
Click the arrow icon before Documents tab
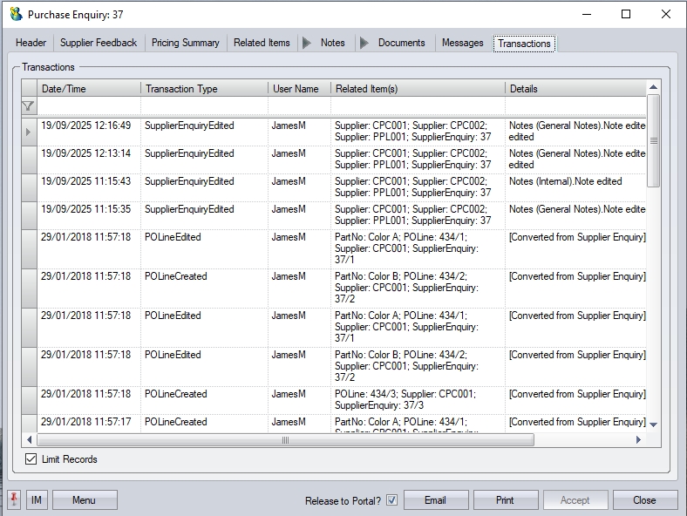coord(364,43)
